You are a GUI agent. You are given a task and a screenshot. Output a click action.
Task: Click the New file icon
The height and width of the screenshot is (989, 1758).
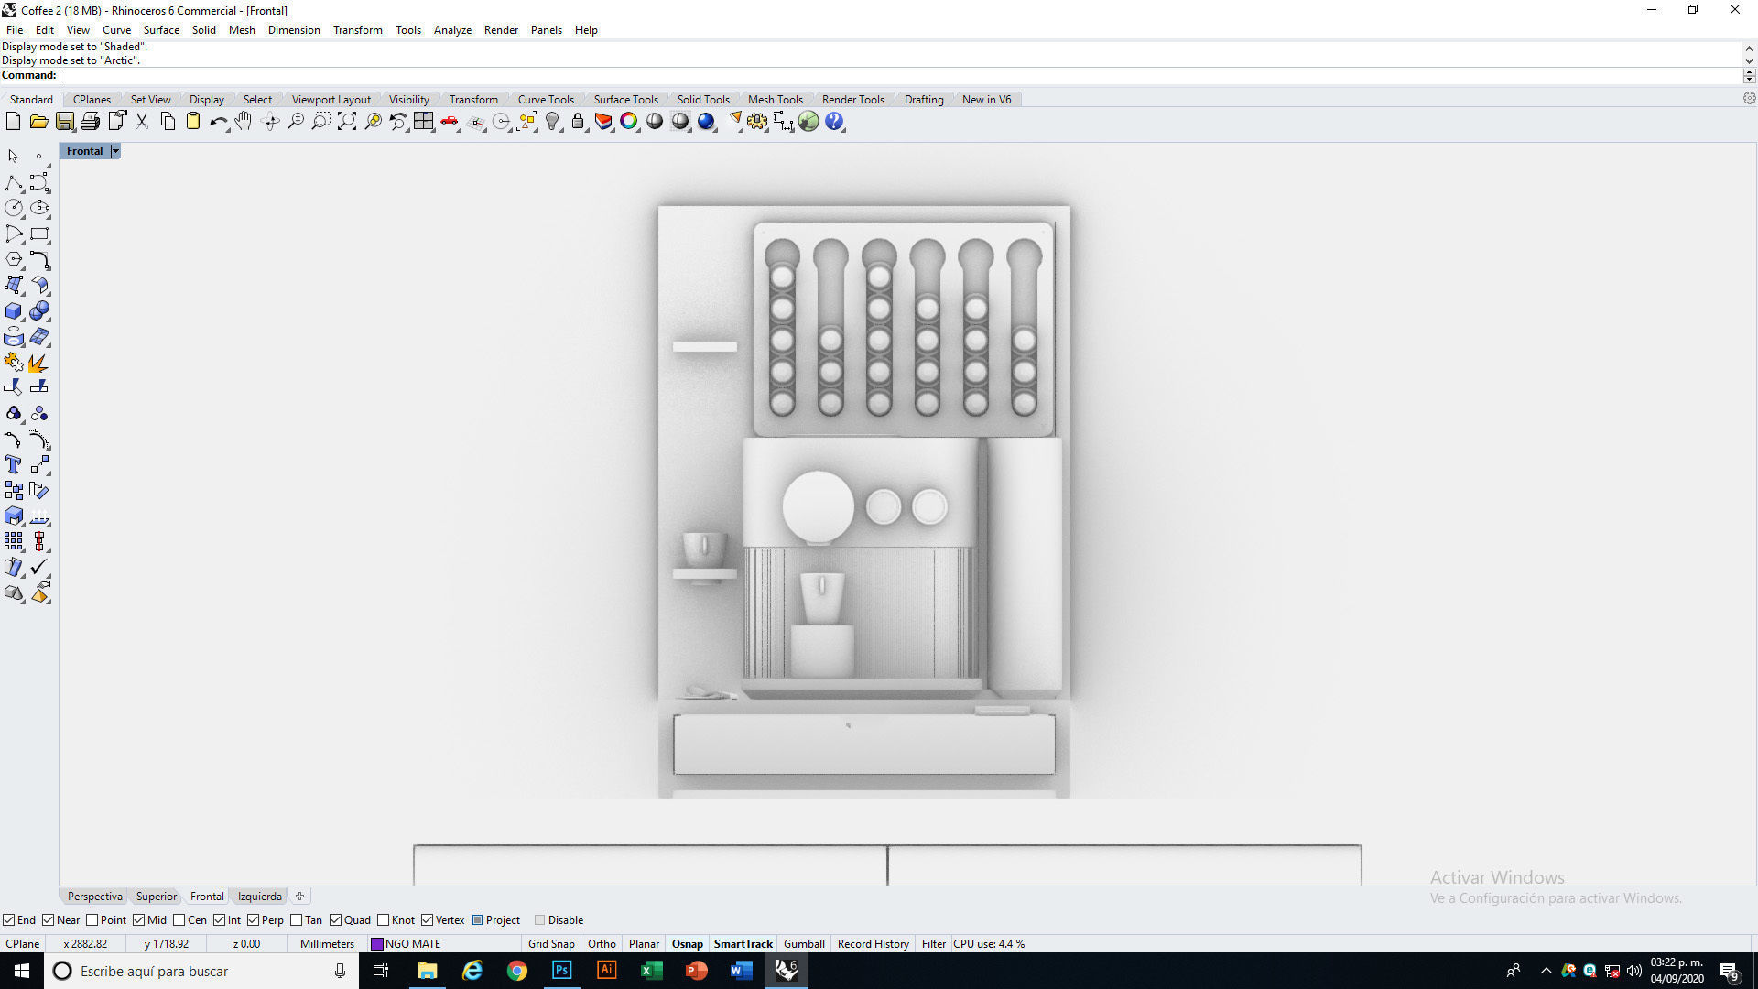coord(13,122)
